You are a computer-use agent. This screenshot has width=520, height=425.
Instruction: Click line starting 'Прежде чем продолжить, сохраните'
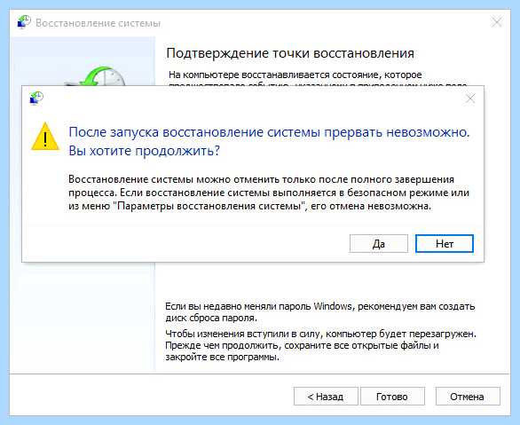[x=302, y=345]
